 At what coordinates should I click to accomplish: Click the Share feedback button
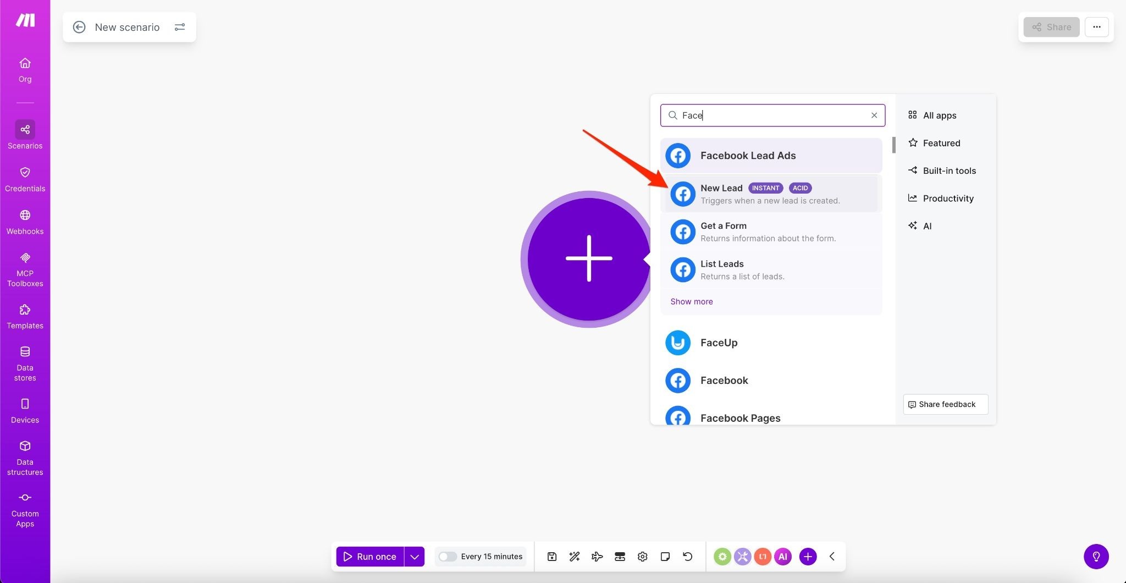pyautogui.click(x=945, y=404)
